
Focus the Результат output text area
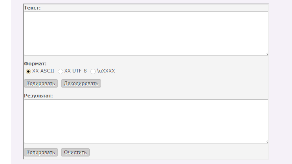pyautogui.click(x=146, y=121)
